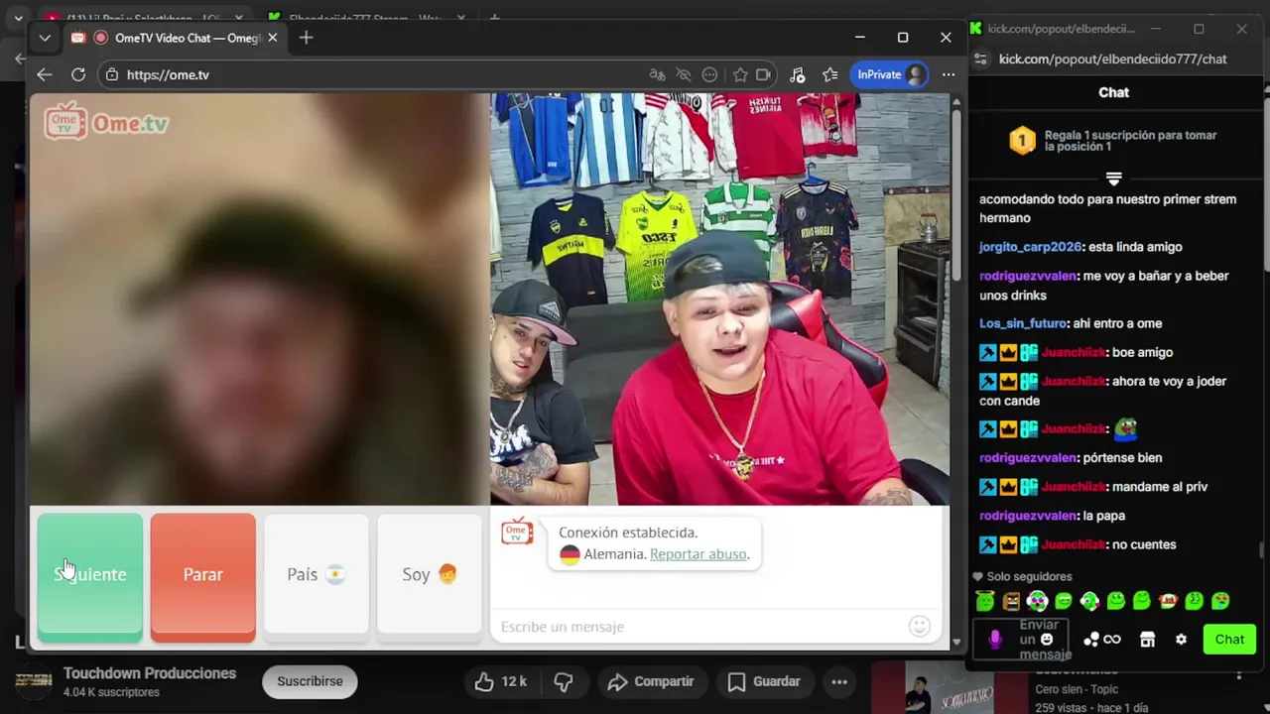Open the tab actions chevron in Edge window

point(45,38)
